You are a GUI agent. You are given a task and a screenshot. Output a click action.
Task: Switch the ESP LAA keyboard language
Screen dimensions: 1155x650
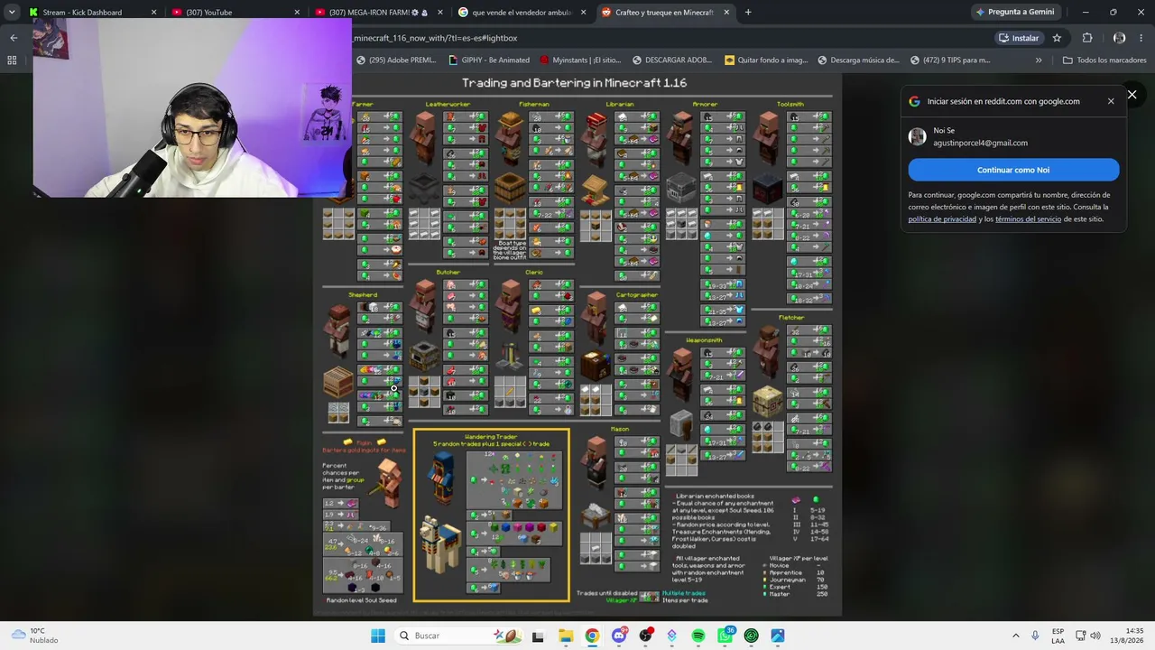[1058, 636]
